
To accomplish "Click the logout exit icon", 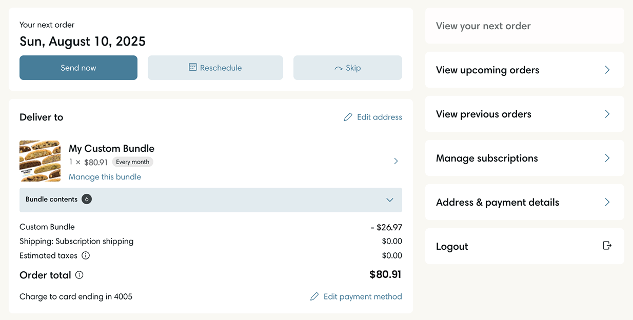I will pyautogui.click(x=607, y=246).
